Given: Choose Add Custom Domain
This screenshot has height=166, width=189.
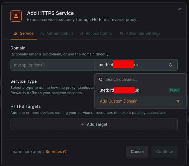Looking at the screenshot, I should click(x=140, y=101).
